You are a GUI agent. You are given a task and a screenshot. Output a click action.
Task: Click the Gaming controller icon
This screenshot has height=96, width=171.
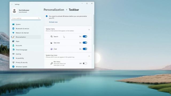(x=13, y=54)
